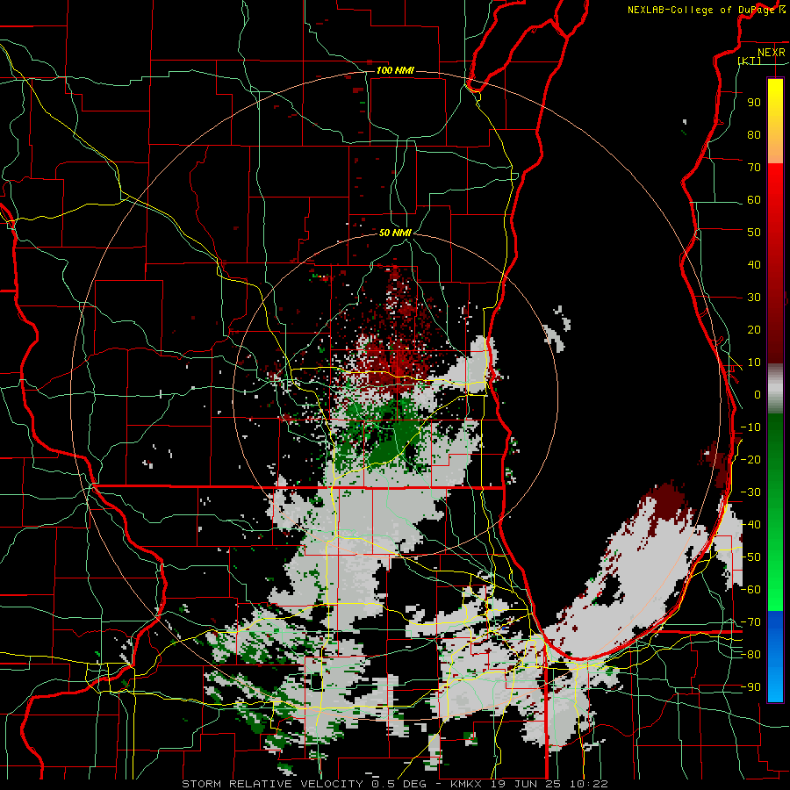Click the 90 value on the velocity scale
This screenshot has height=790, width=790.
coord(754,103)
